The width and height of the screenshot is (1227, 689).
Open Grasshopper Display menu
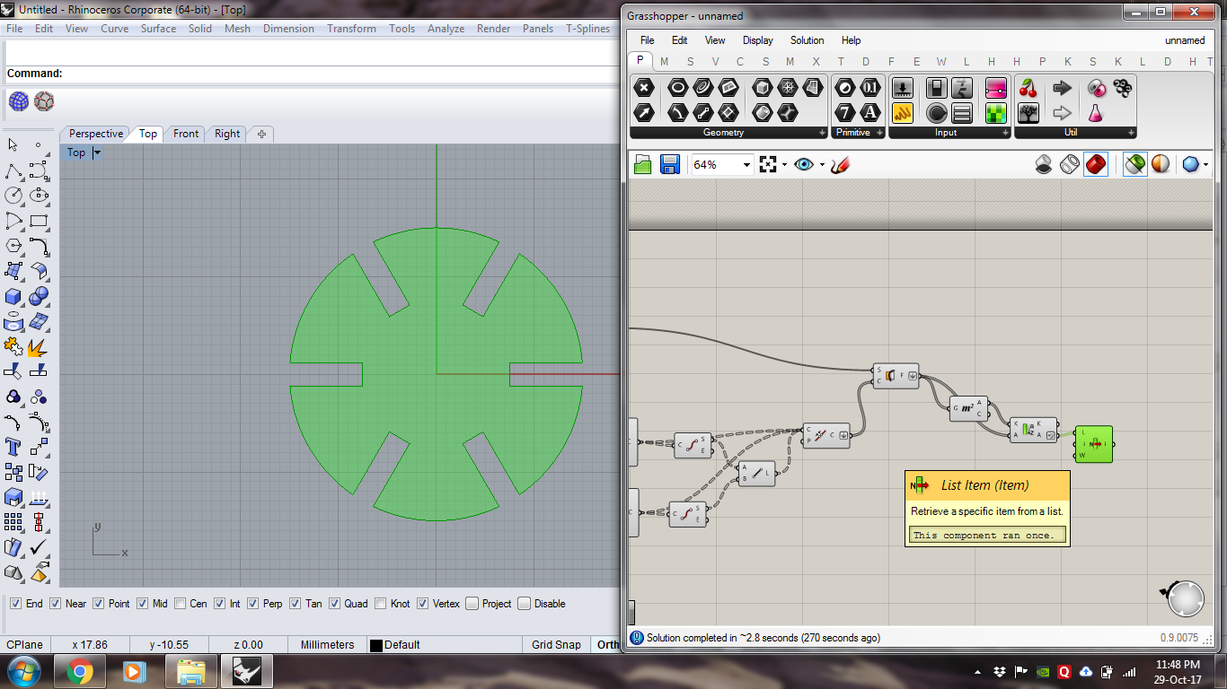757,40
